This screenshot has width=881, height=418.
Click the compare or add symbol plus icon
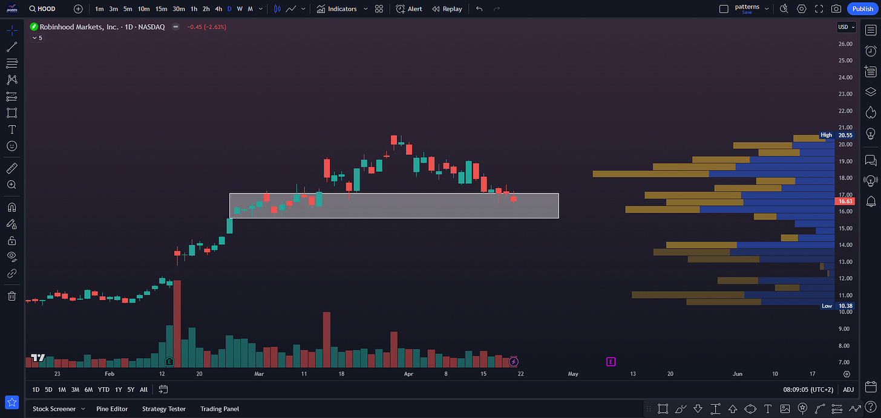[78, 9]
